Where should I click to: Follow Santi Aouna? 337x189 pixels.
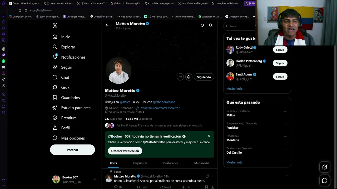click(x=280, y=77)
